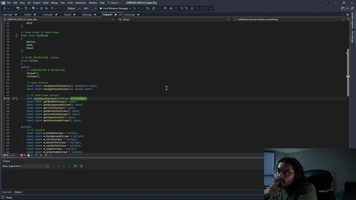Toggle pin on Colour.h tab
The height and width of the screenshot is (200, 356).
(116, 14)
